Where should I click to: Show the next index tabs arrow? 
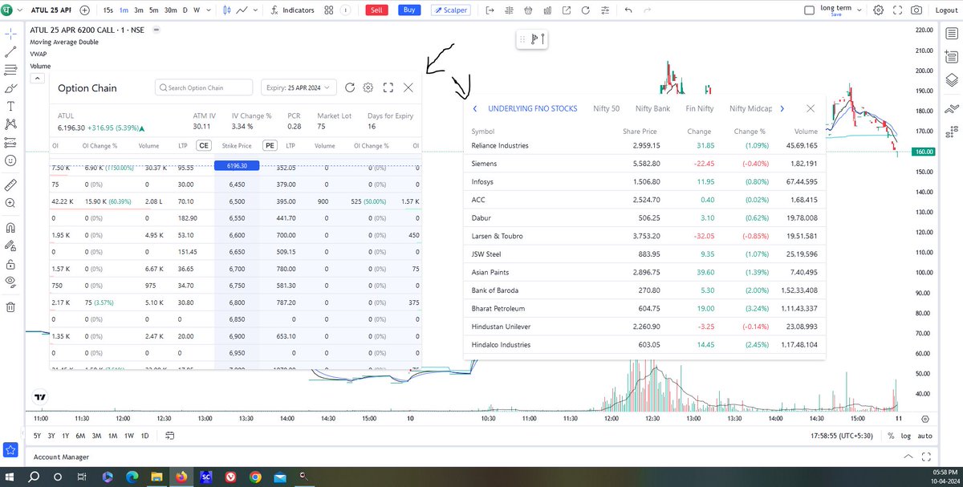(x=782, y=108)
